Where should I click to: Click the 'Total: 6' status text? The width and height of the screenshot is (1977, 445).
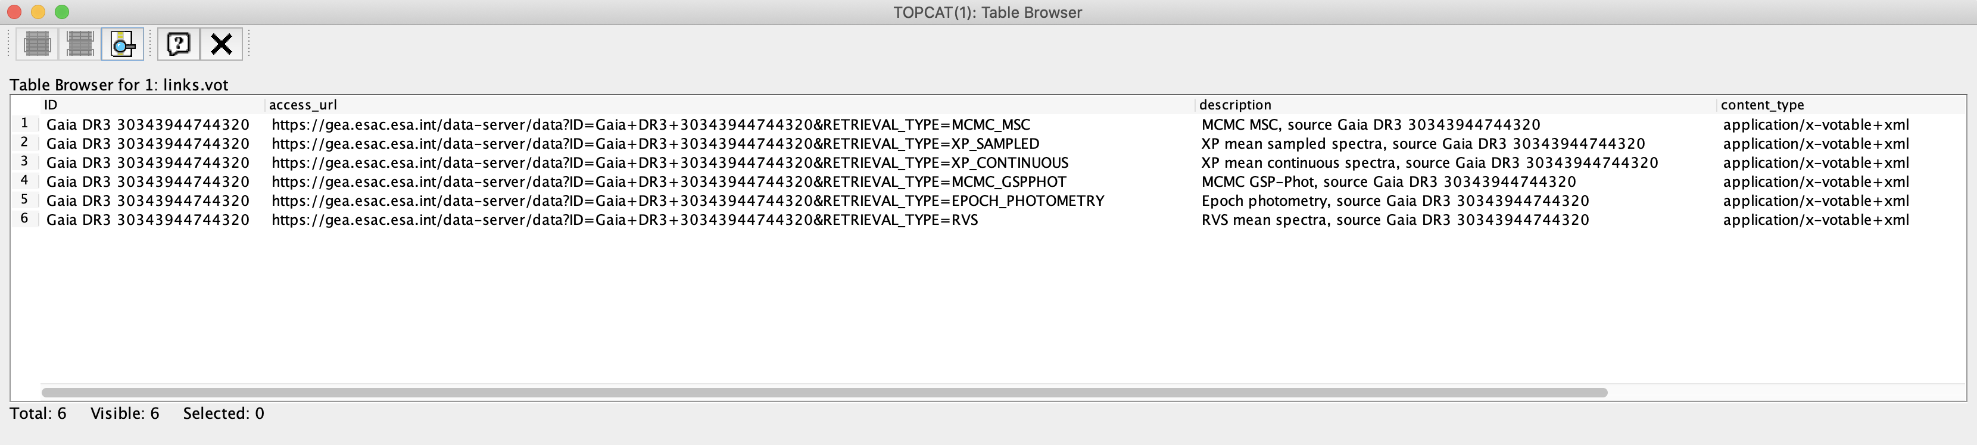pyautogui.click(x=38, y=413)
